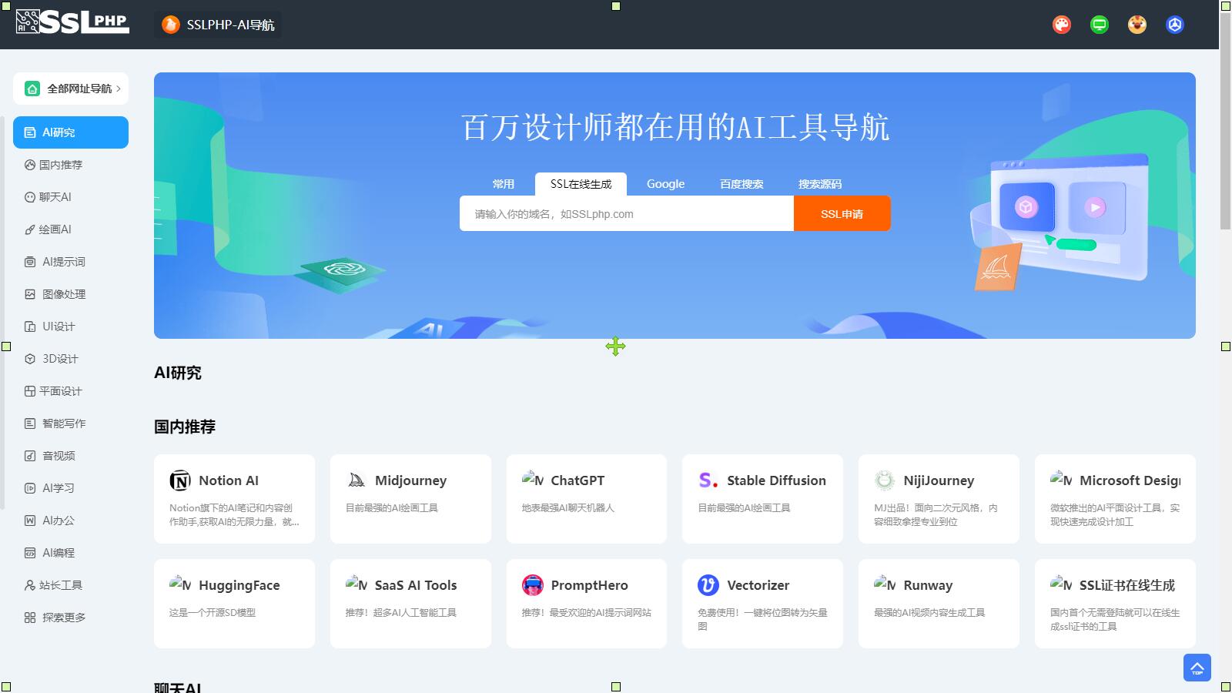Click the orange icon beside SSLPHP-AI导航
Image resolution: width=1232 pixels, height=693 pixels.
coord(170,25)
